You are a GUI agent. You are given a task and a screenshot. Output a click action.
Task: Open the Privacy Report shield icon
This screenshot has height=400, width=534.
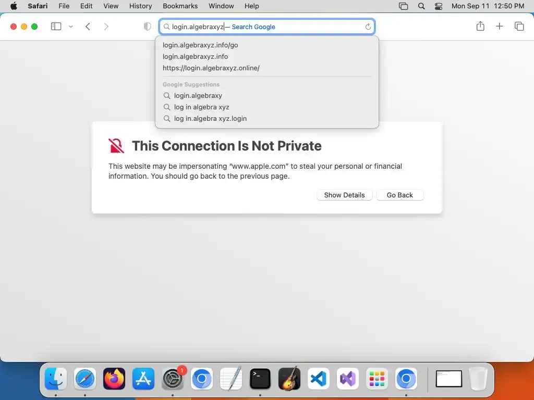point(147,27)
